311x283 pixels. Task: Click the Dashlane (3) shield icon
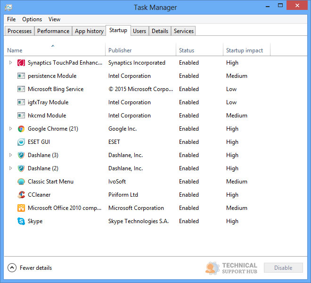tap(21, 155)
